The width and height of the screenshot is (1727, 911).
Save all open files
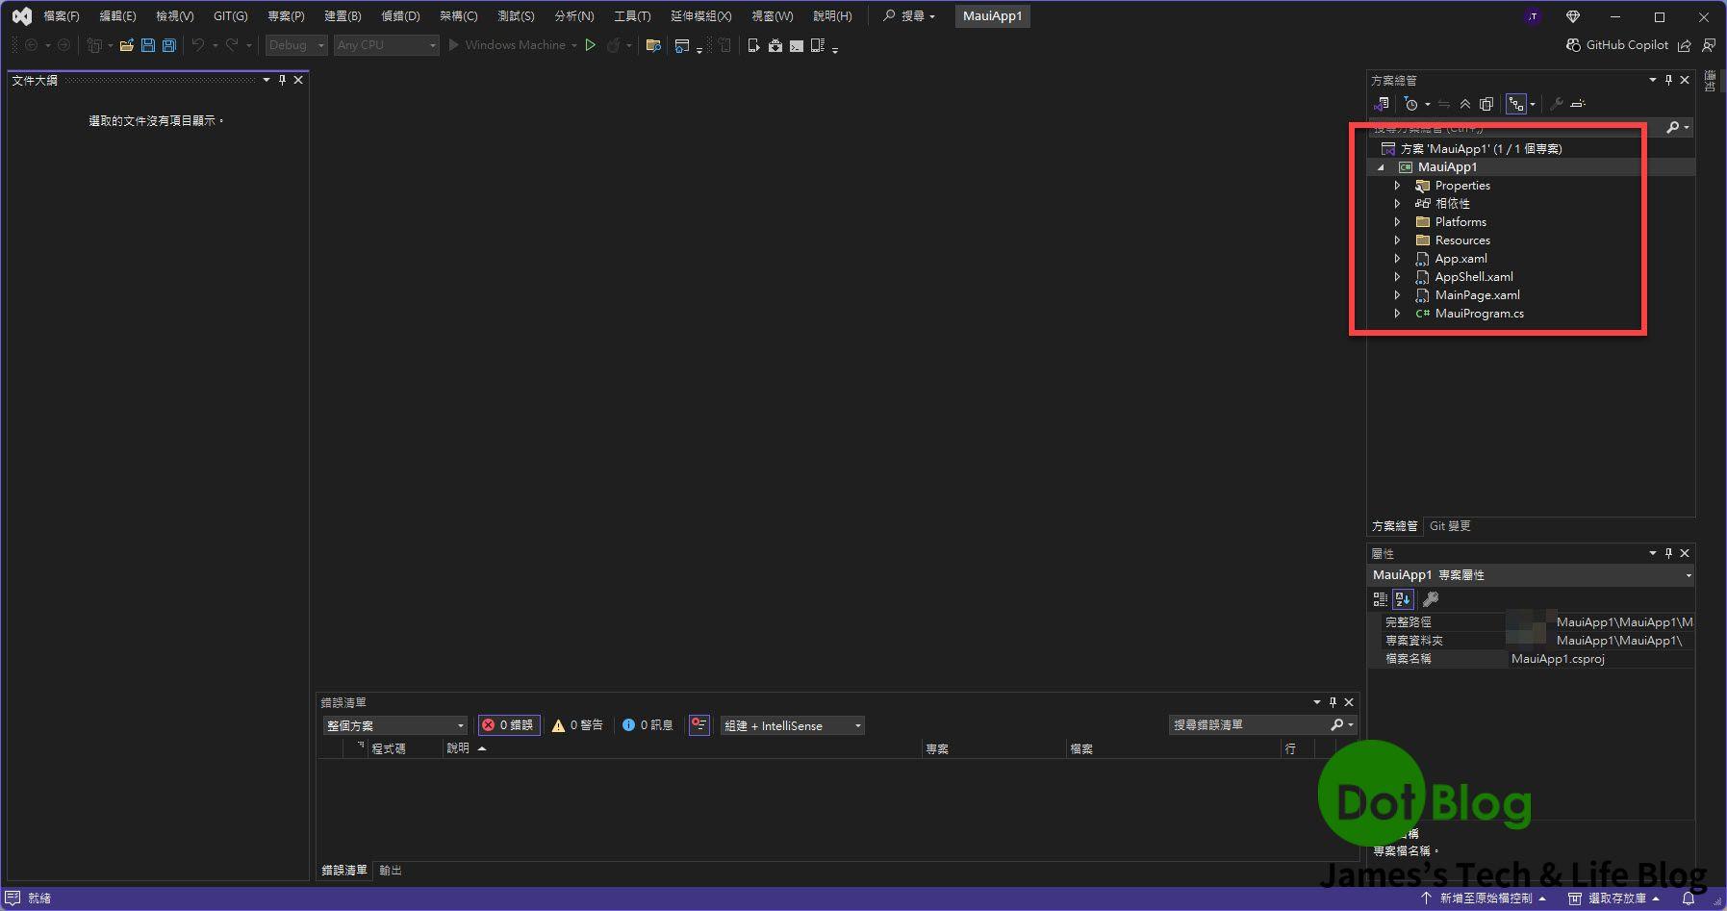pos(167,44)
